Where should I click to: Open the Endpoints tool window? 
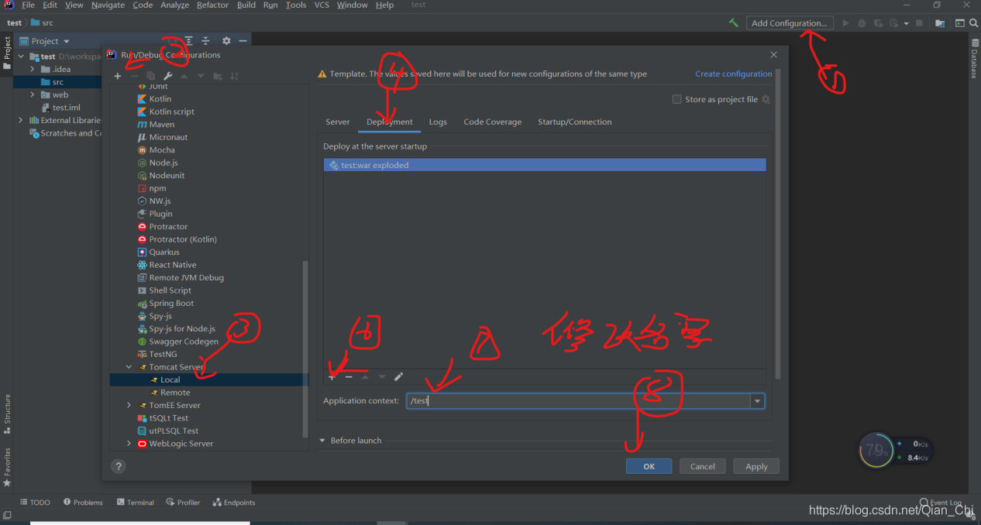(234, 503)
